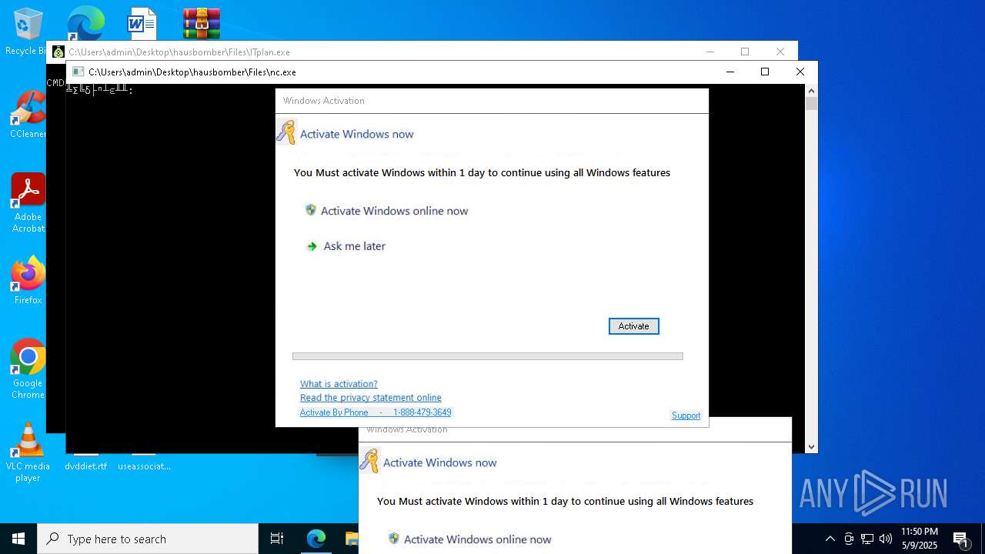Click the key icon in front Windows Activation dialog

pos(286,132)
